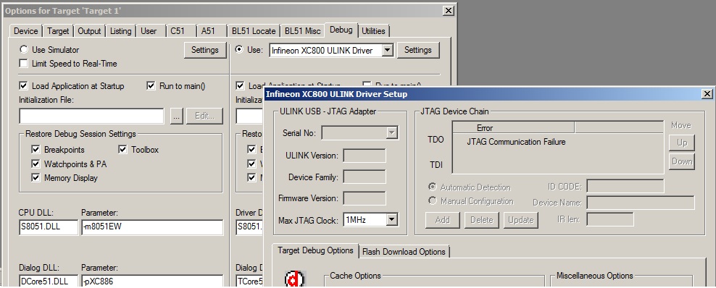716x288 pixels.
Task: Click the Dialog parameter field -pXC886
Action: pos(152,281)
